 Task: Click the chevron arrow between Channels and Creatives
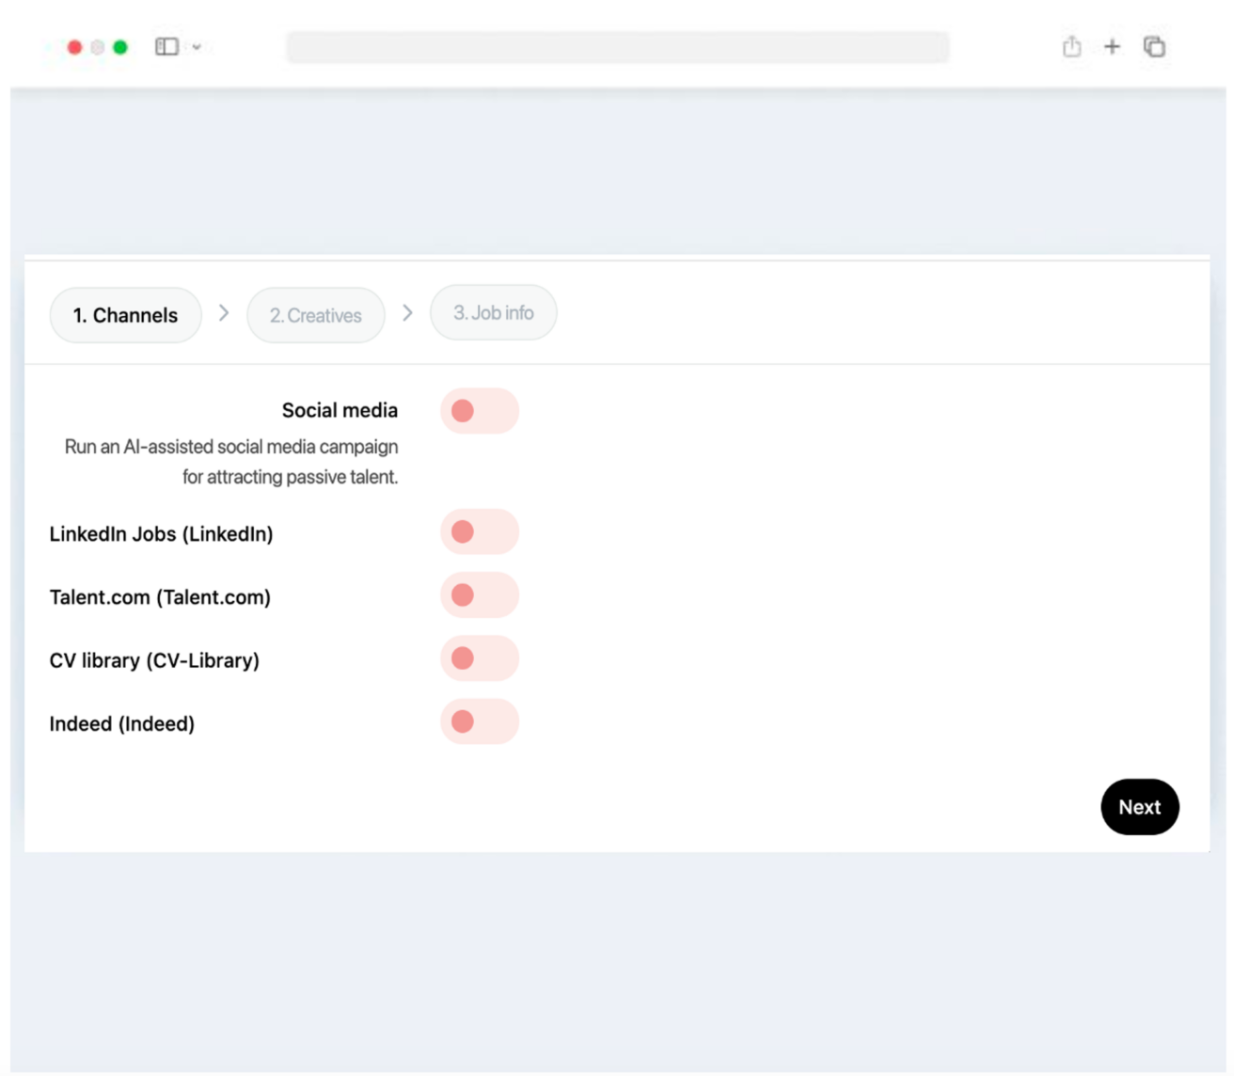point(224,314)
